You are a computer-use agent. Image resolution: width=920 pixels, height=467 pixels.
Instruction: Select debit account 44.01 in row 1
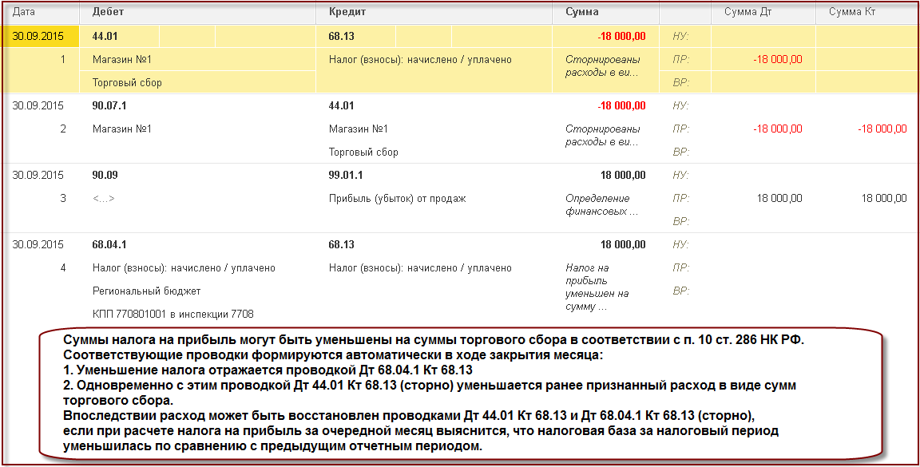pyautogui.click(x=105, y=37)
